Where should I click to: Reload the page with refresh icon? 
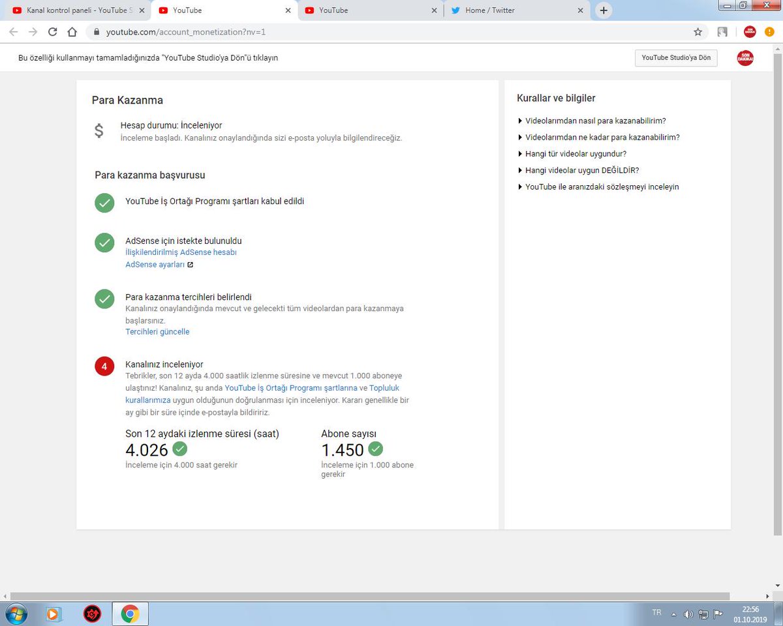53,31
